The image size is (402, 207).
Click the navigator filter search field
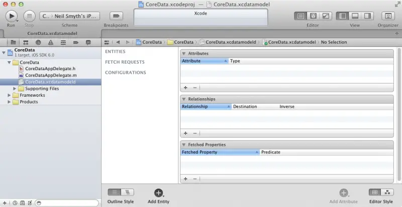(x=67, y=203)
